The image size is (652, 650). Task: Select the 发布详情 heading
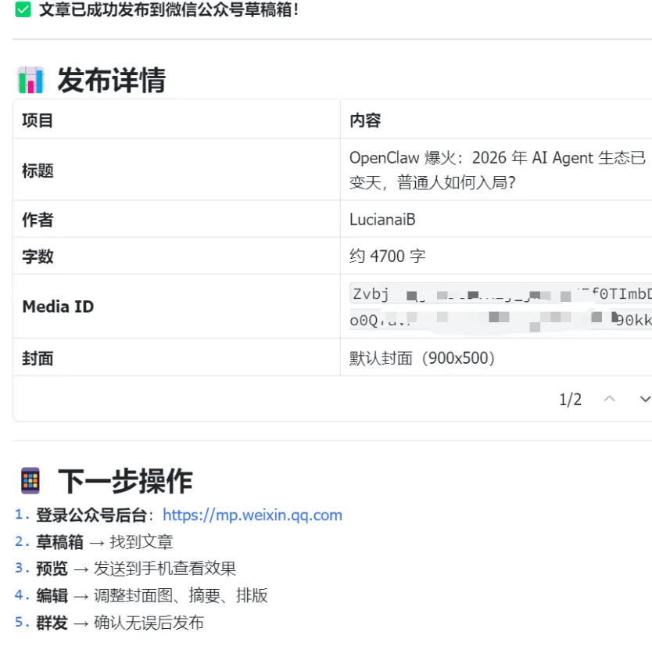(x=112, y=80)
